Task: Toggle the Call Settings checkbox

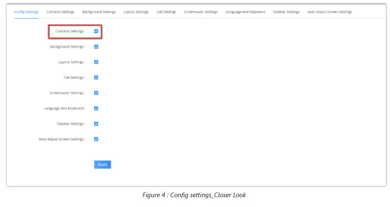Action: (x=96, y=77)
